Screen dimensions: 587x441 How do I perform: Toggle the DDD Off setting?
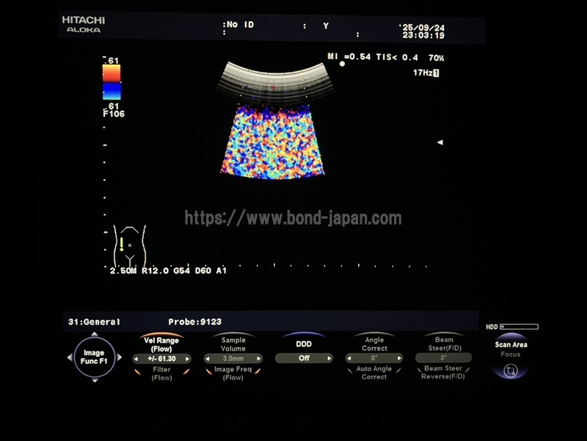tap(303, 358)
